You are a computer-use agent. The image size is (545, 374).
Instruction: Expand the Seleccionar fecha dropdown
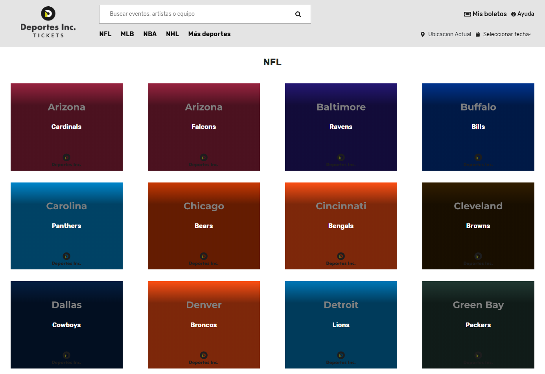(507, 34)
